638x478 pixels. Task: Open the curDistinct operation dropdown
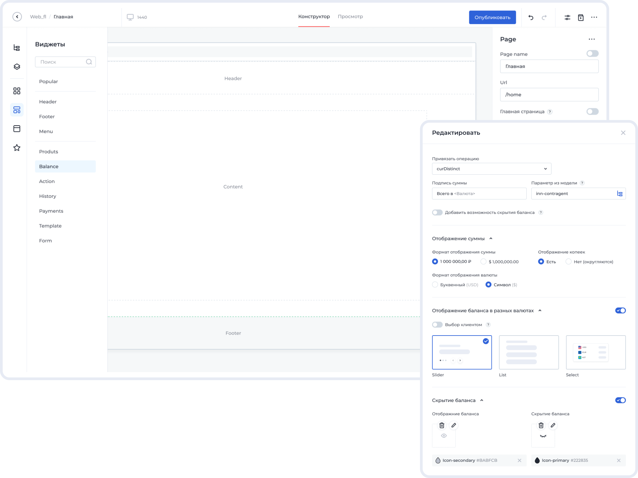(x=491, y=169)
